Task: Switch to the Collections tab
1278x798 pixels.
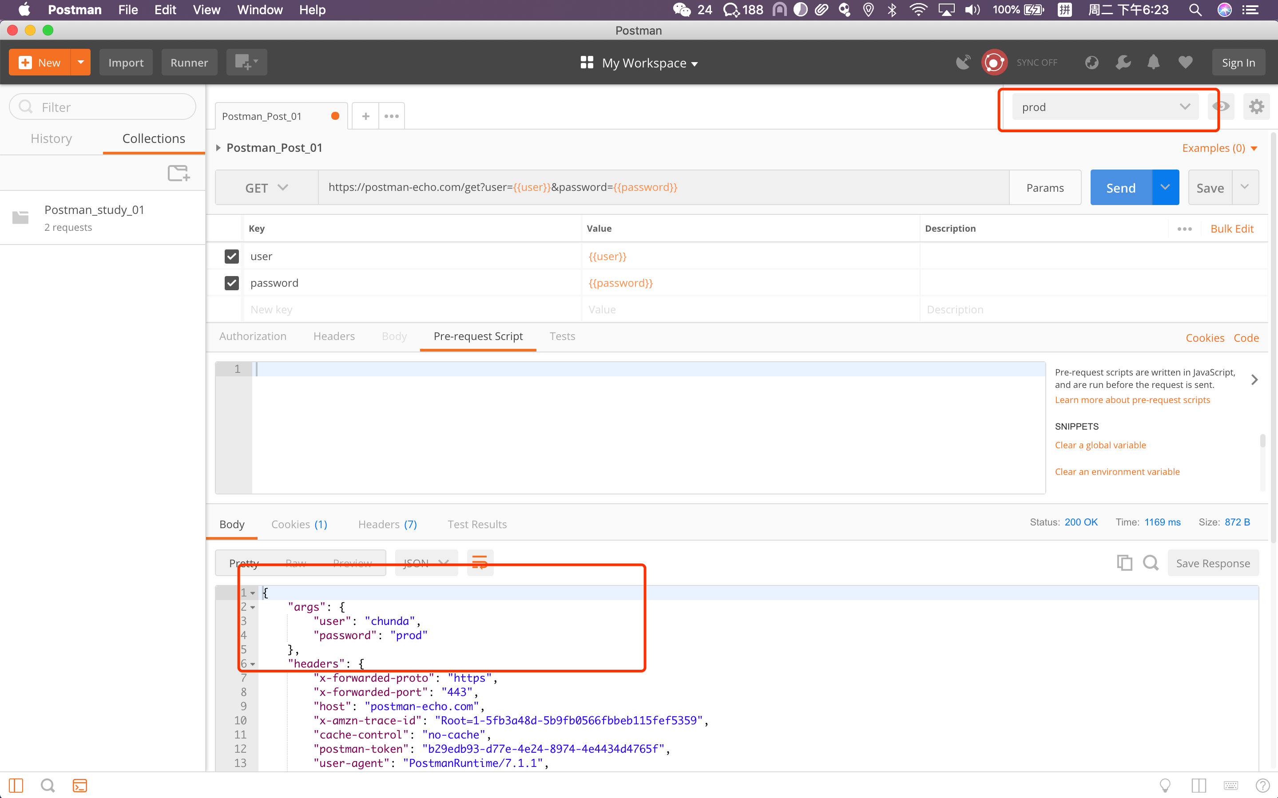Action: click(154, 138)
